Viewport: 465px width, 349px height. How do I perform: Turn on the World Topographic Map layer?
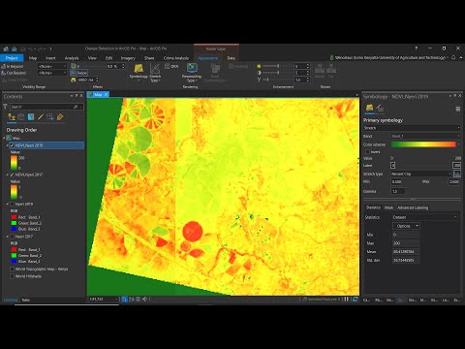click(12, 269)
